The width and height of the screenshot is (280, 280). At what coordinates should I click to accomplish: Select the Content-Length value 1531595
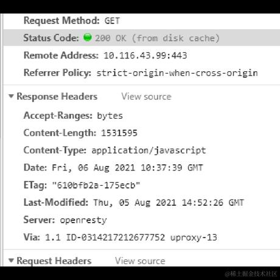coord(119,133)
